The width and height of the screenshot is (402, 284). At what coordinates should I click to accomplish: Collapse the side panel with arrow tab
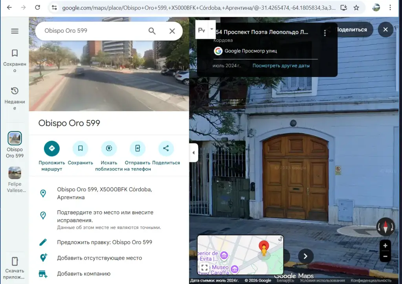pyautogui.click(x=194, y=153)
